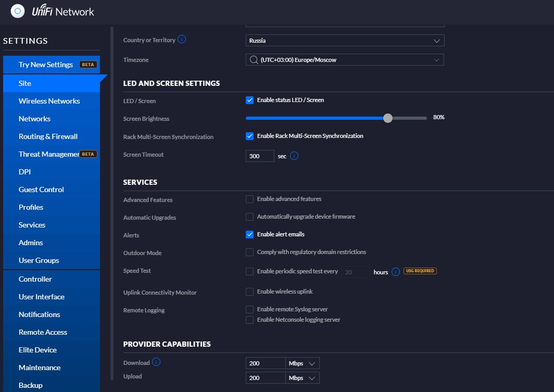The height and width of the screenshot is (392, 554).
Task: Enable advanced features checkbox
Action: [x=250, y=199]
